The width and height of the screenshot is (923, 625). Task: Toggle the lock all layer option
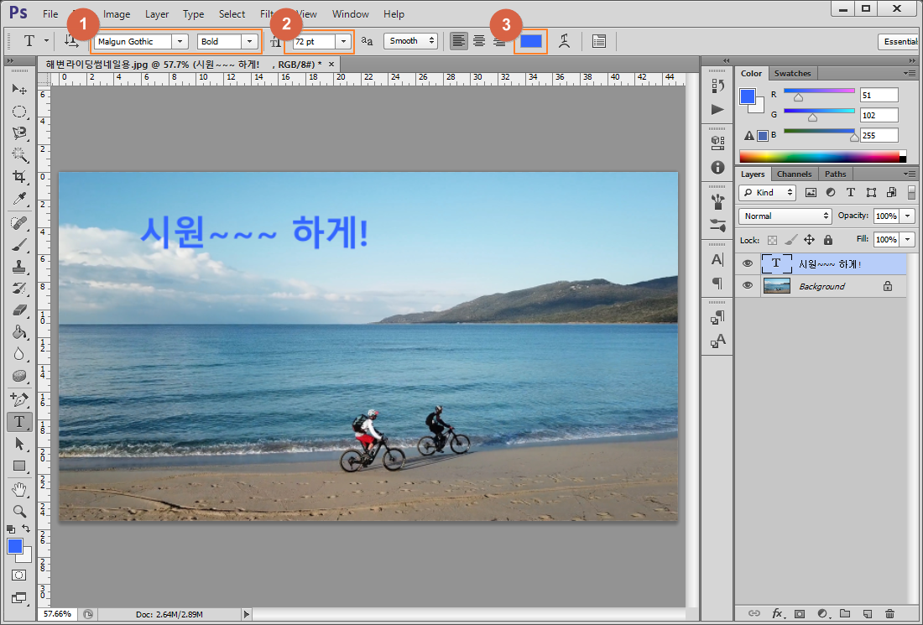(x=827, y=240)
